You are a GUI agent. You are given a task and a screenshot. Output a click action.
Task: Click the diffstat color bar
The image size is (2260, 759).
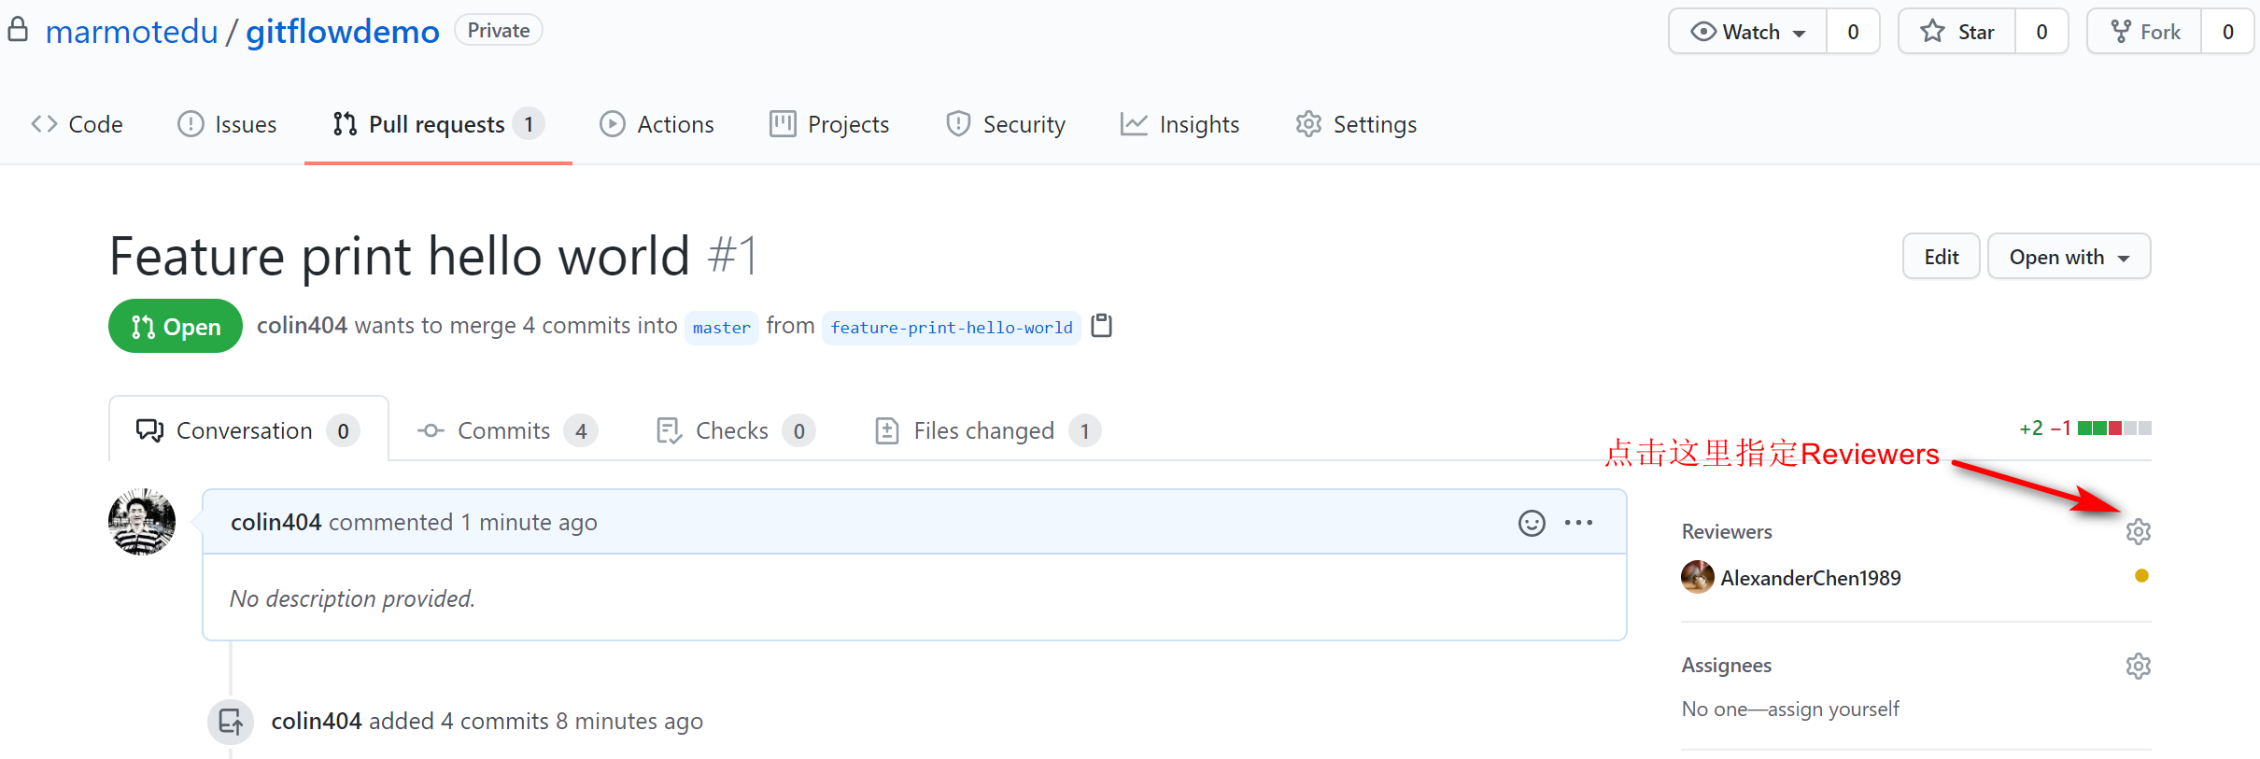[x=2114, y=429]
